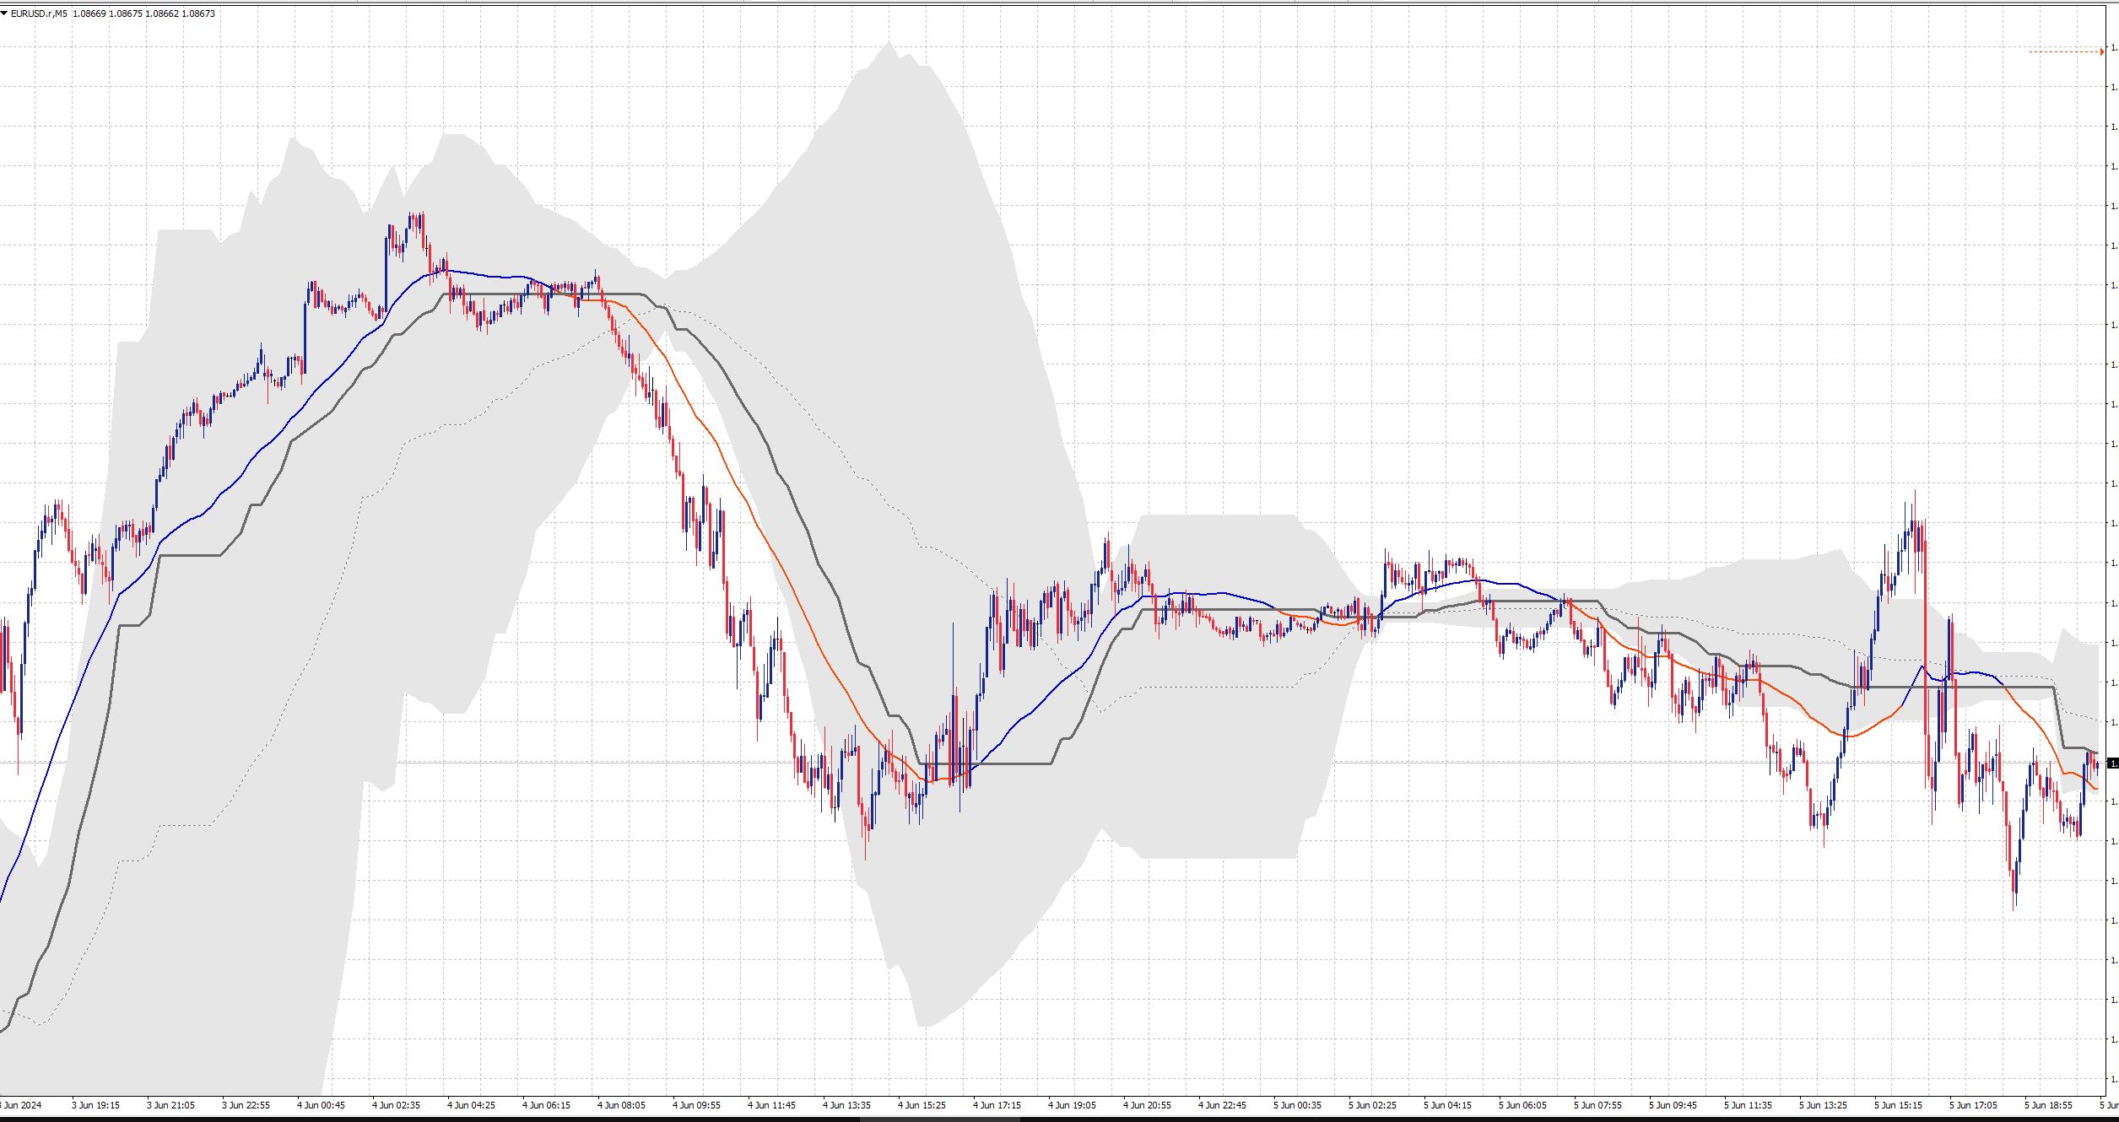Click the '4 Jun 17:15' time axis label

tap(997, 1104)
